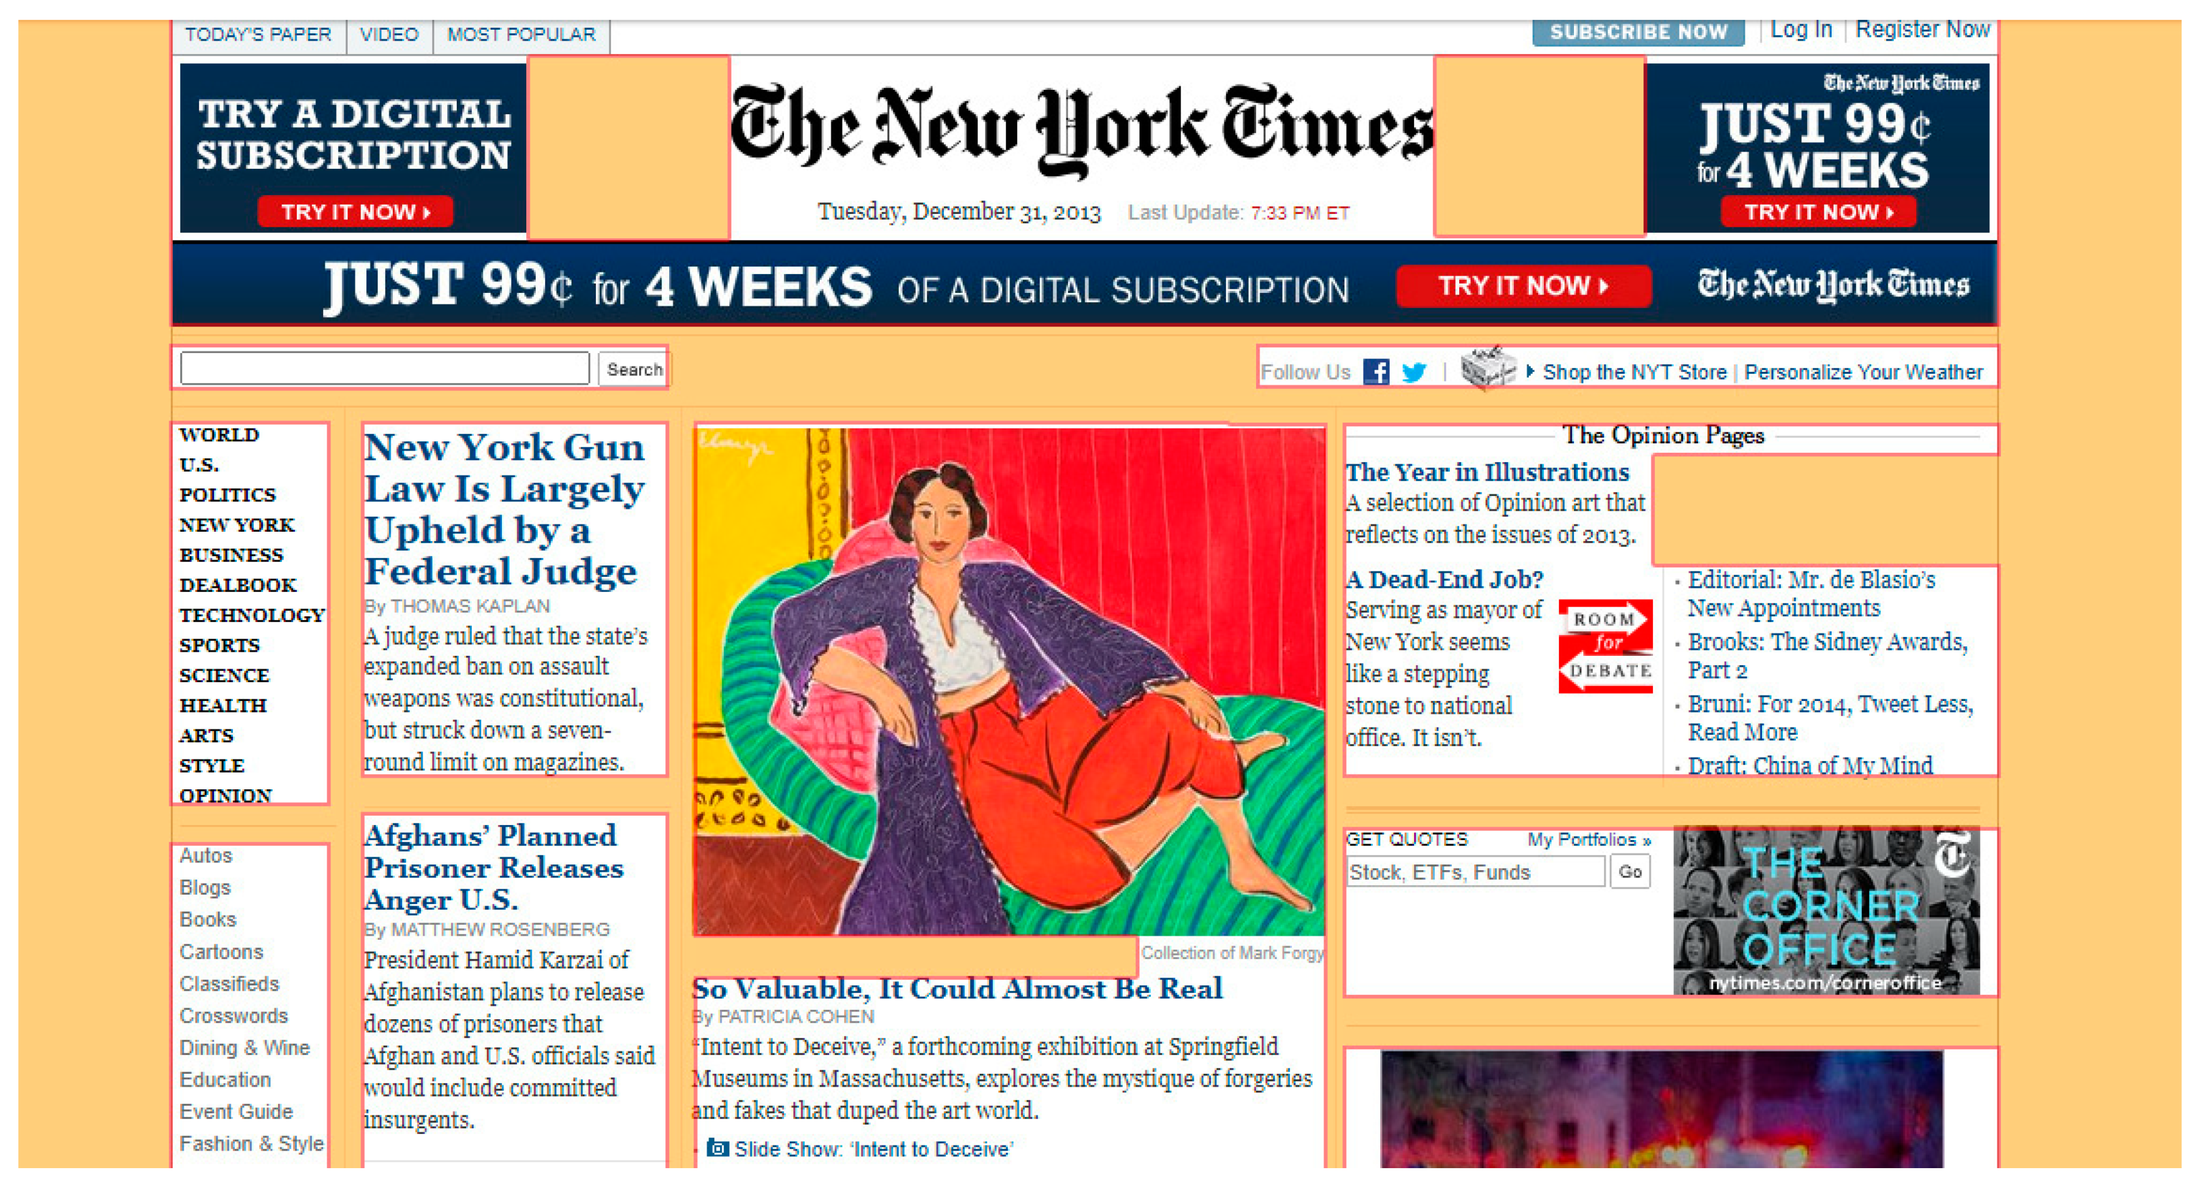
Task: Open the NYT Store newspaper bundle icon
Action: click(1487, 368)
